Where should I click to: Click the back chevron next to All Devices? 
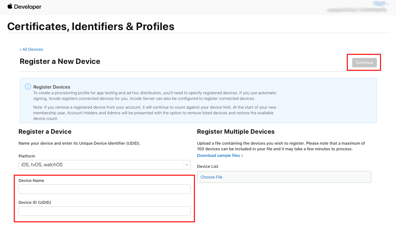21,49
